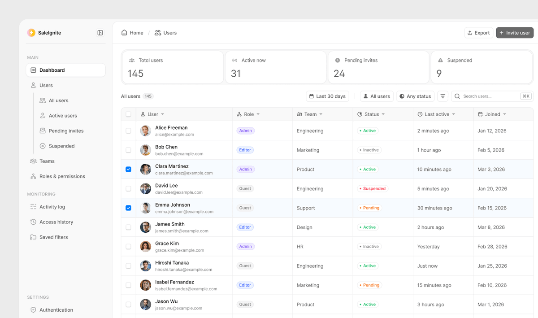Select the David Lee row checkbox
The image size is (538, 318).
click(x=128, y=189)
